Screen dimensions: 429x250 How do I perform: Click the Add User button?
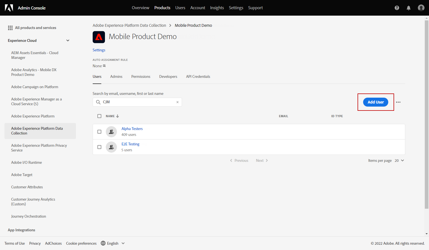(376, 102)
